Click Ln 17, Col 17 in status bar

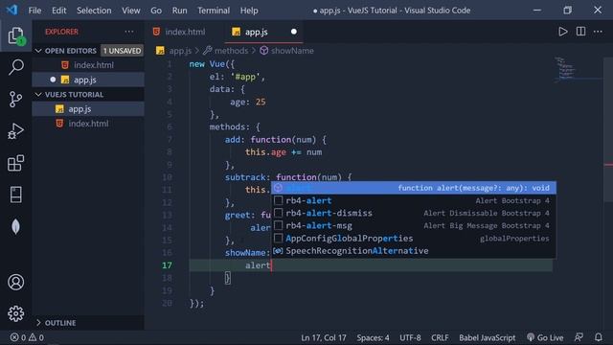coord(324,337)
